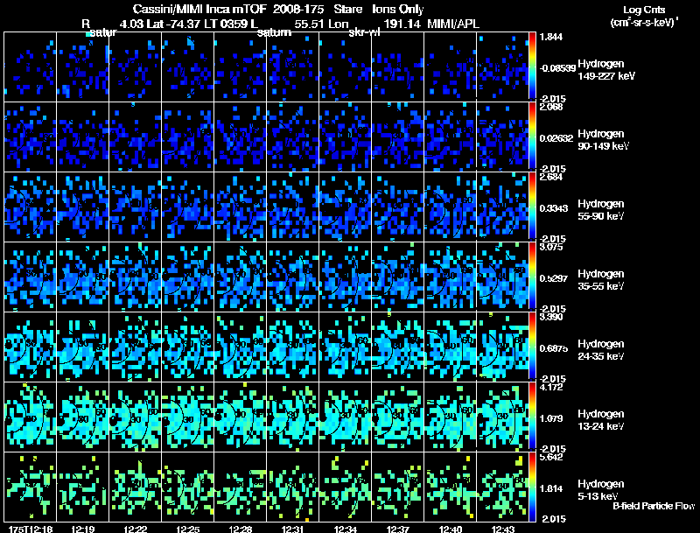Click the '0.02632' color scale value
The height and width of the screenshot is (533, 700).
[x=556, y=138]
